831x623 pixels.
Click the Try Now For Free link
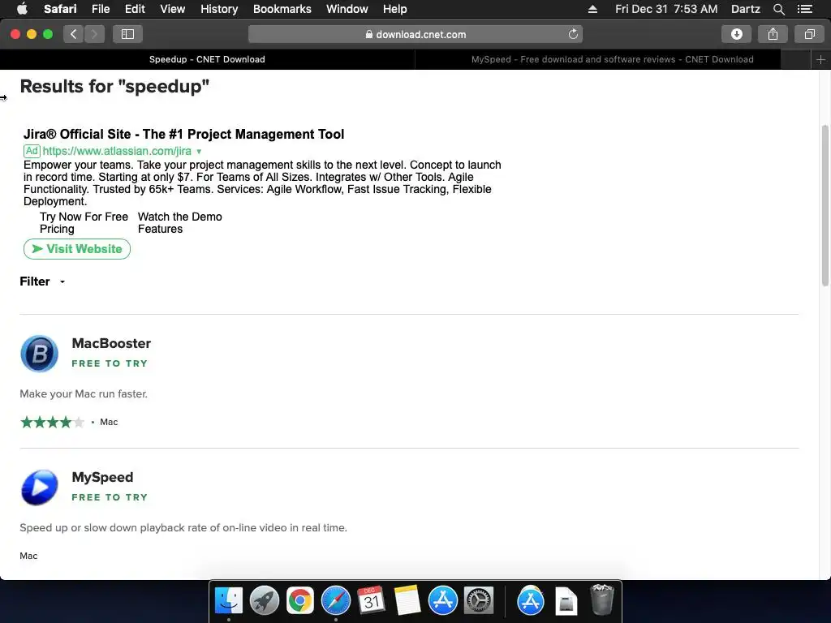[x=84, y=217]
